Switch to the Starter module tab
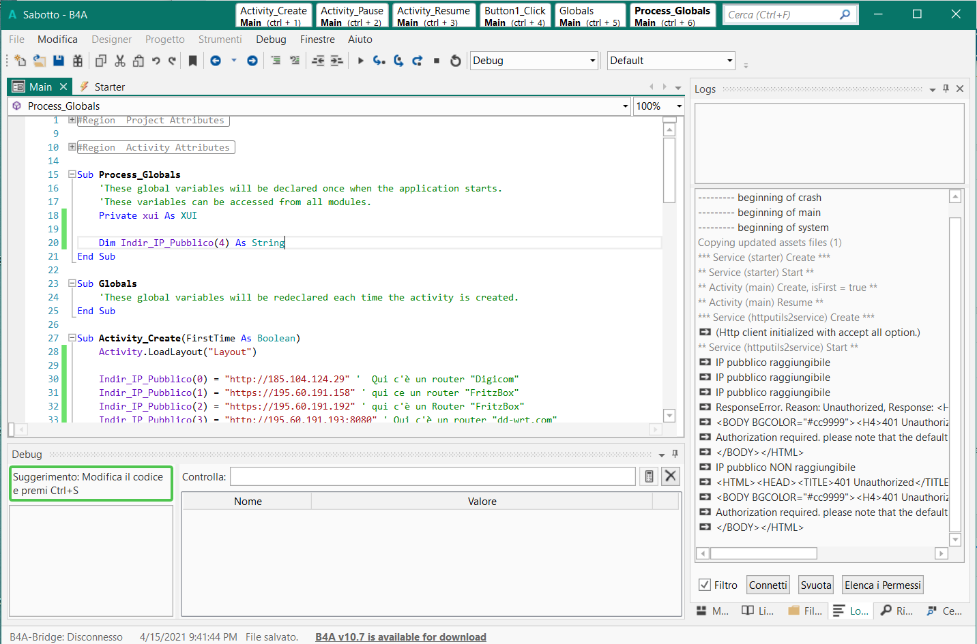Viewport: 977px width, 644px height. click(109, 87)
